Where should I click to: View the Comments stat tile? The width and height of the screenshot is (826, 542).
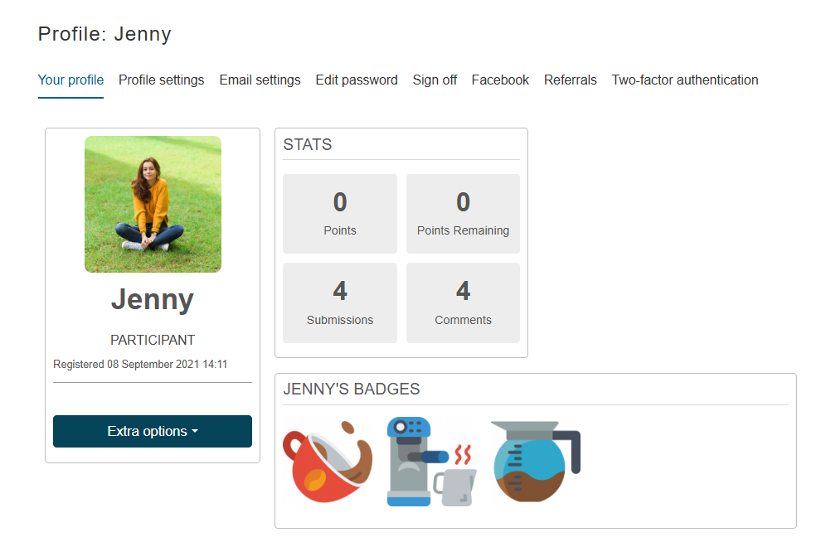click(463, 302)
